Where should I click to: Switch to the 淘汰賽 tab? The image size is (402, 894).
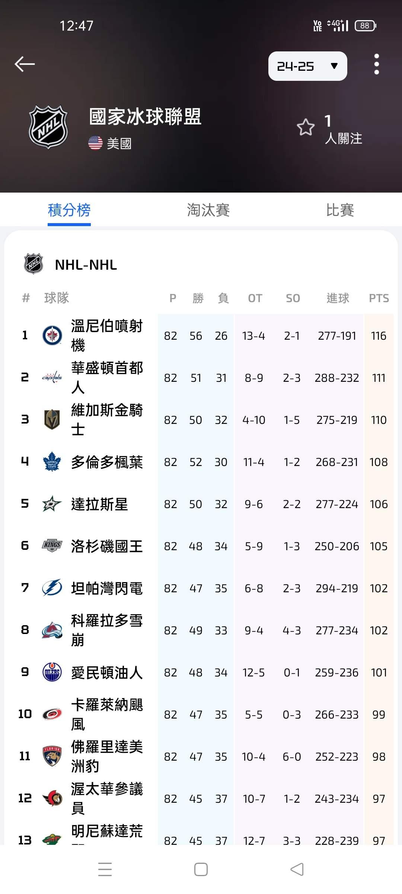click(208, 210)
